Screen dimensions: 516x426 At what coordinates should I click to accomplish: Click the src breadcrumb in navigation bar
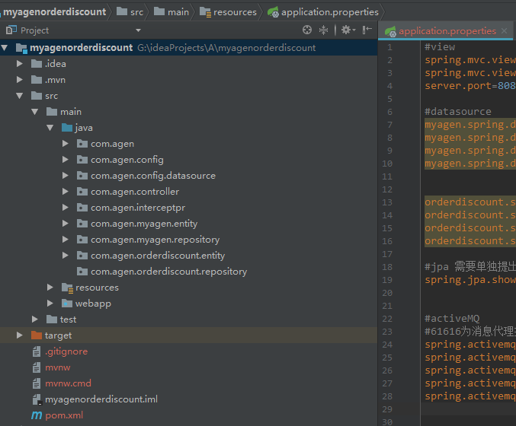point(136,11)
